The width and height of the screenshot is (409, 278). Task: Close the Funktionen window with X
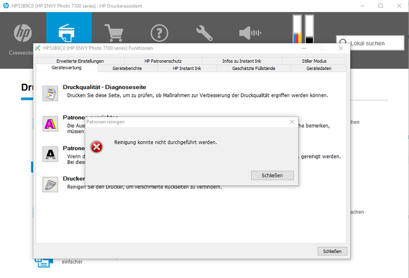click(x=340, y=48)
